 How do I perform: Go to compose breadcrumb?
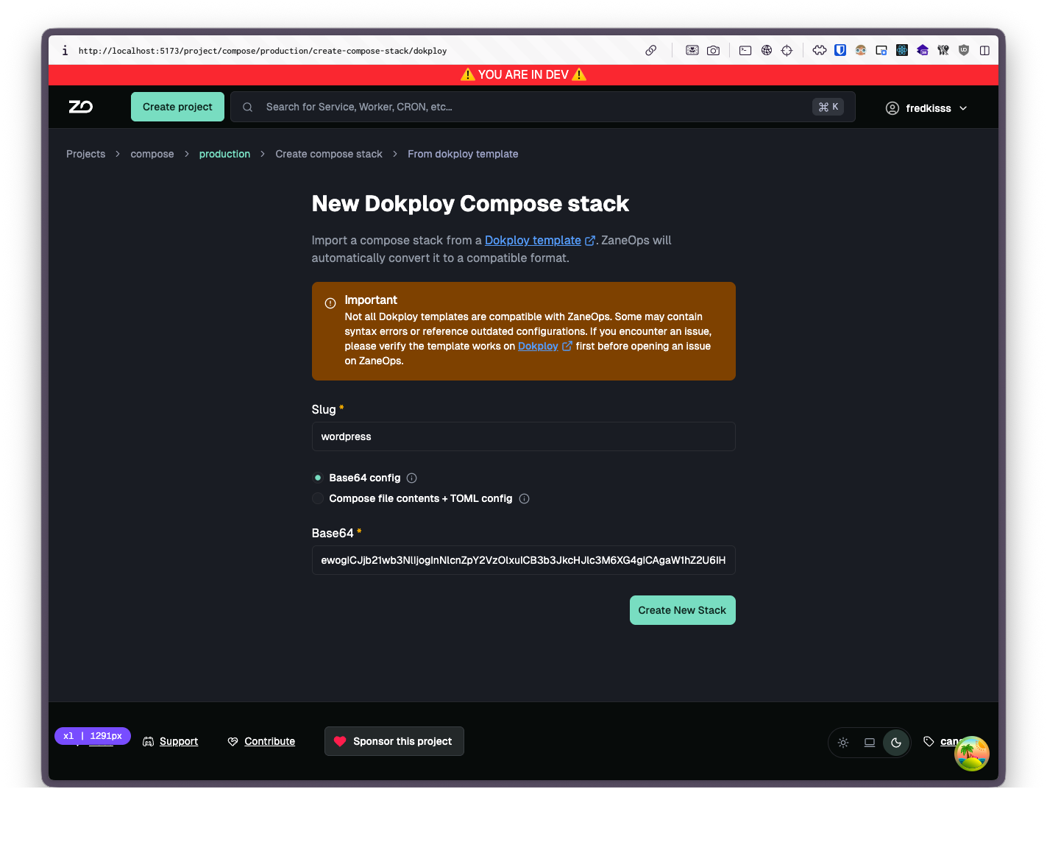(x=152, y=155)
